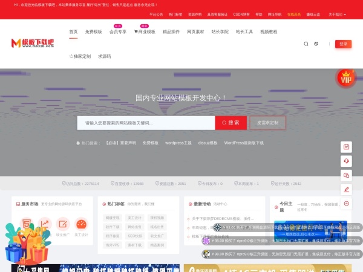
Task: Open the 关于下架织梦DEDECMS模板 announcement
Action: [223, 219]
